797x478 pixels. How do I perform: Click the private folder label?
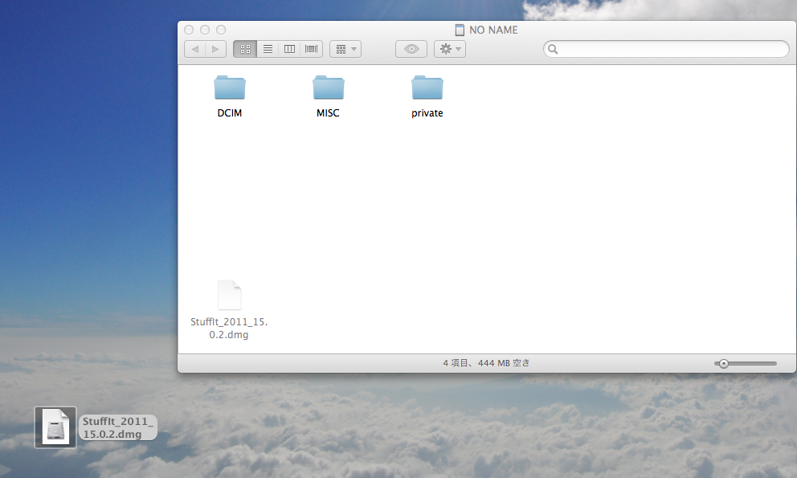[x=427, y=113]
